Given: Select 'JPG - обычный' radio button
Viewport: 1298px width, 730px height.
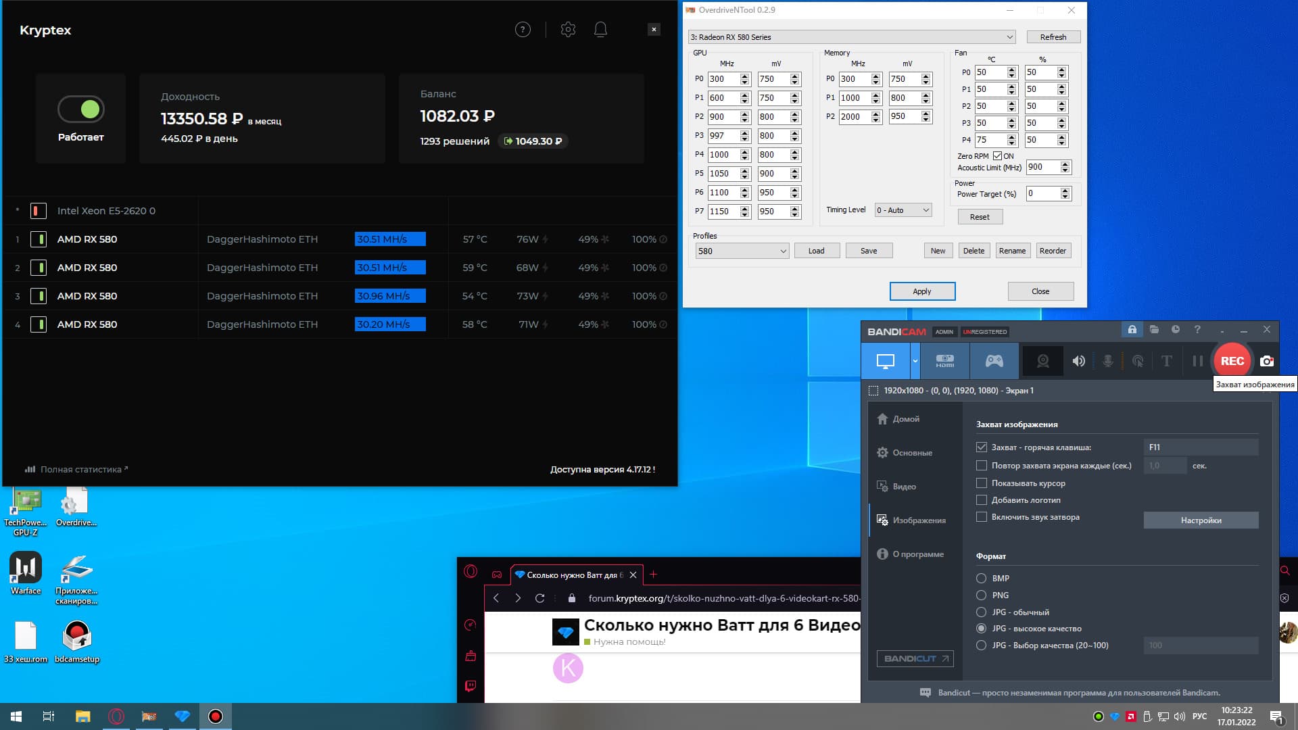Looking at the screenshot, I should (982, 612).
